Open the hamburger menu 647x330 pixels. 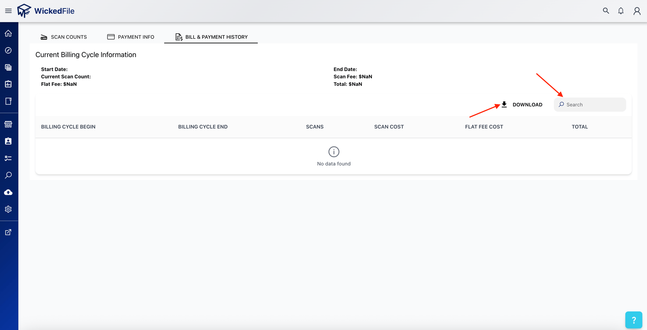(8, 11)
